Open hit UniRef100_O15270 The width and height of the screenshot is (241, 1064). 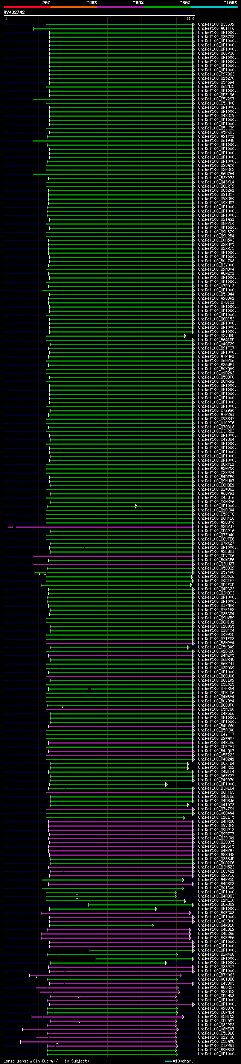tap(216, 79)
